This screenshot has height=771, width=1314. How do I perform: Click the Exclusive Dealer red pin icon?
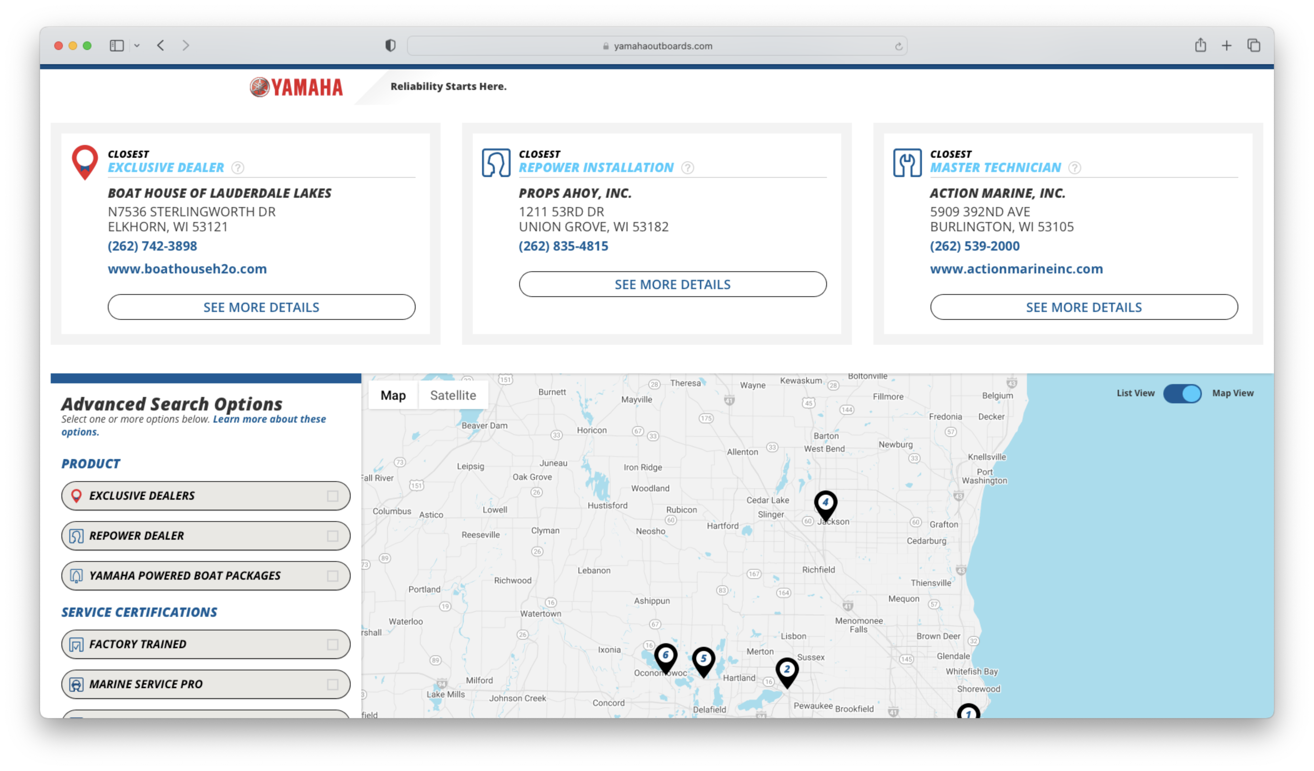pos(85,163)
